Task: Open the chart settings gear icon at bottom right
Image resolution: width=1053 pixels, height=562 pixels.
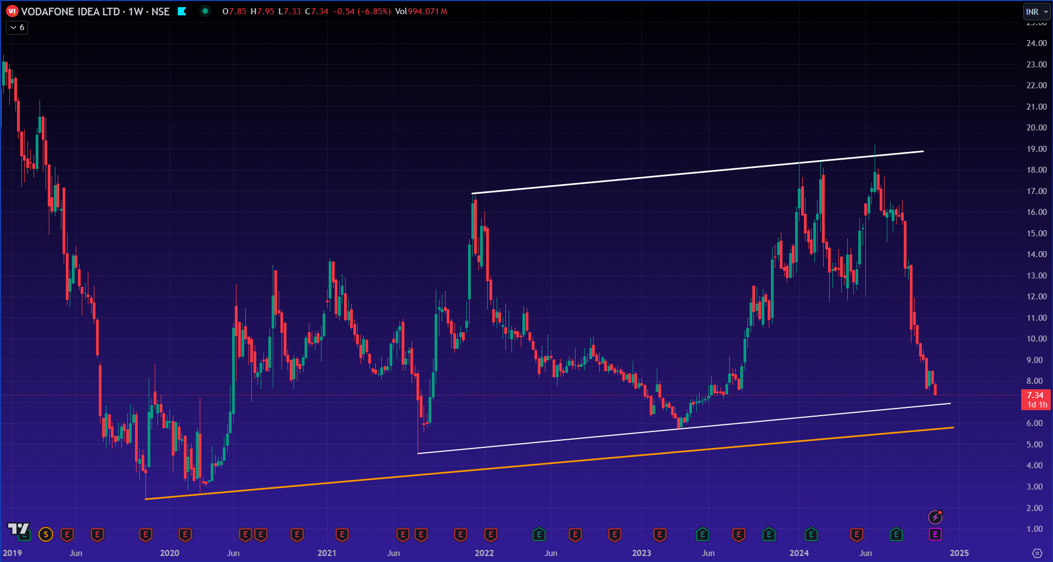Action: 1037,553
